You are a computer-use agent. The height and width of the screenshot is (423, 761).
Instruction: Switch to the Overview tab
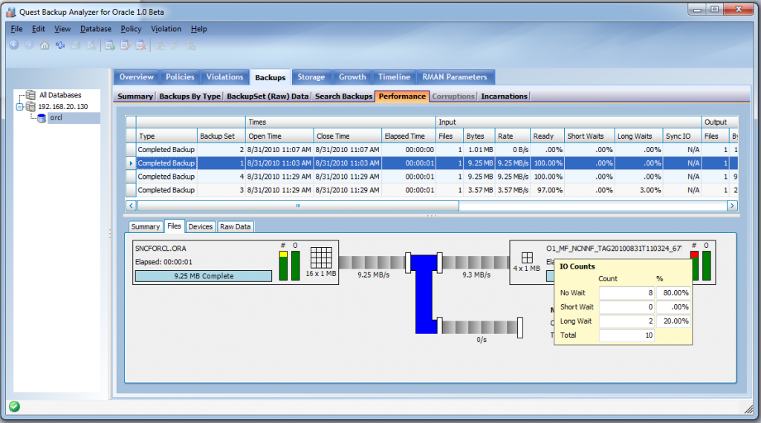[137, 77]
